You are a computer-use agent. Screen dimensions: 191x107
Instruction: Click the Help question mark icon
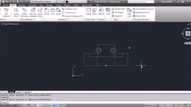(x=183, y=1)
